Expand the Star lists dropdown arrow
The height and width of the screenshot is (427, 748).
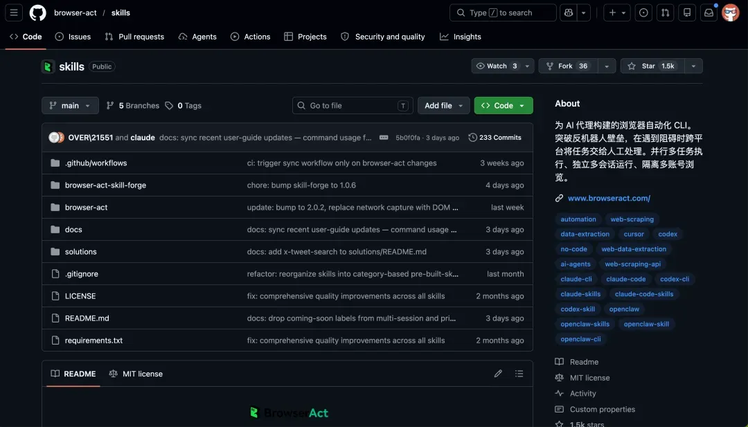point(693,66)
